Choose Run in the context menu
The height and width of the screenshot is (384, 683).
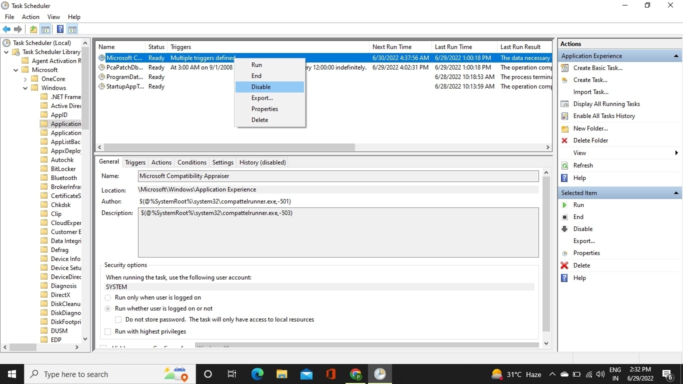(x=269, y=65)
